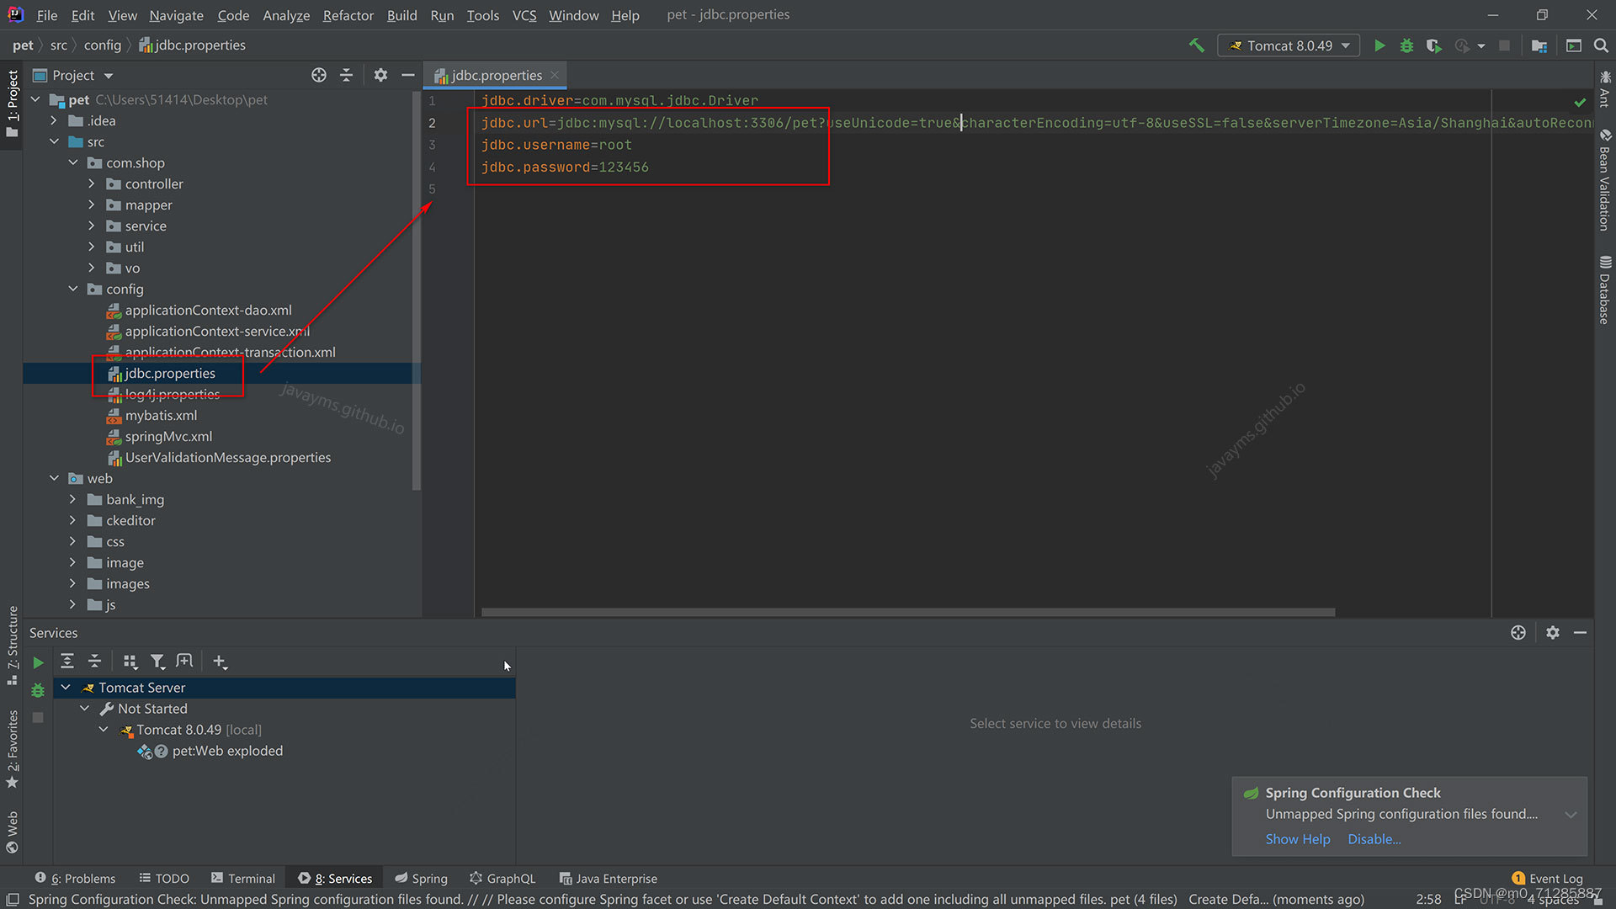This screenshot has width=1616, height=909.
Task: Select applicationContext-dao.xml file
Action: coord(208,310)
